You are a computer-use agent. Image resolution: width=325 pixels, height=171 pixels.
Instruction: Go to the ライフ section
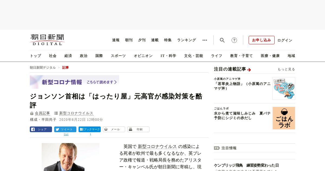click(x=217, y=56)
